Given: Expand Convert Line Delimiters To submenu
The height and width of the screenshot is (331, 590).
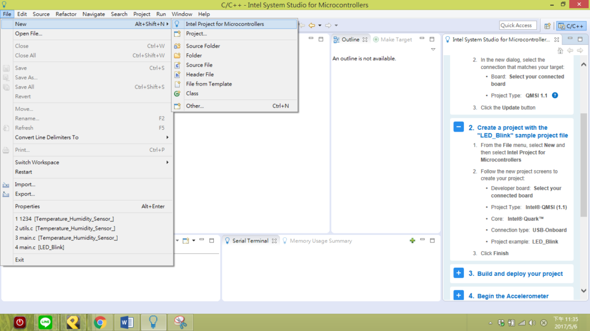Looking at the screenshot, I should click(86, 137).
